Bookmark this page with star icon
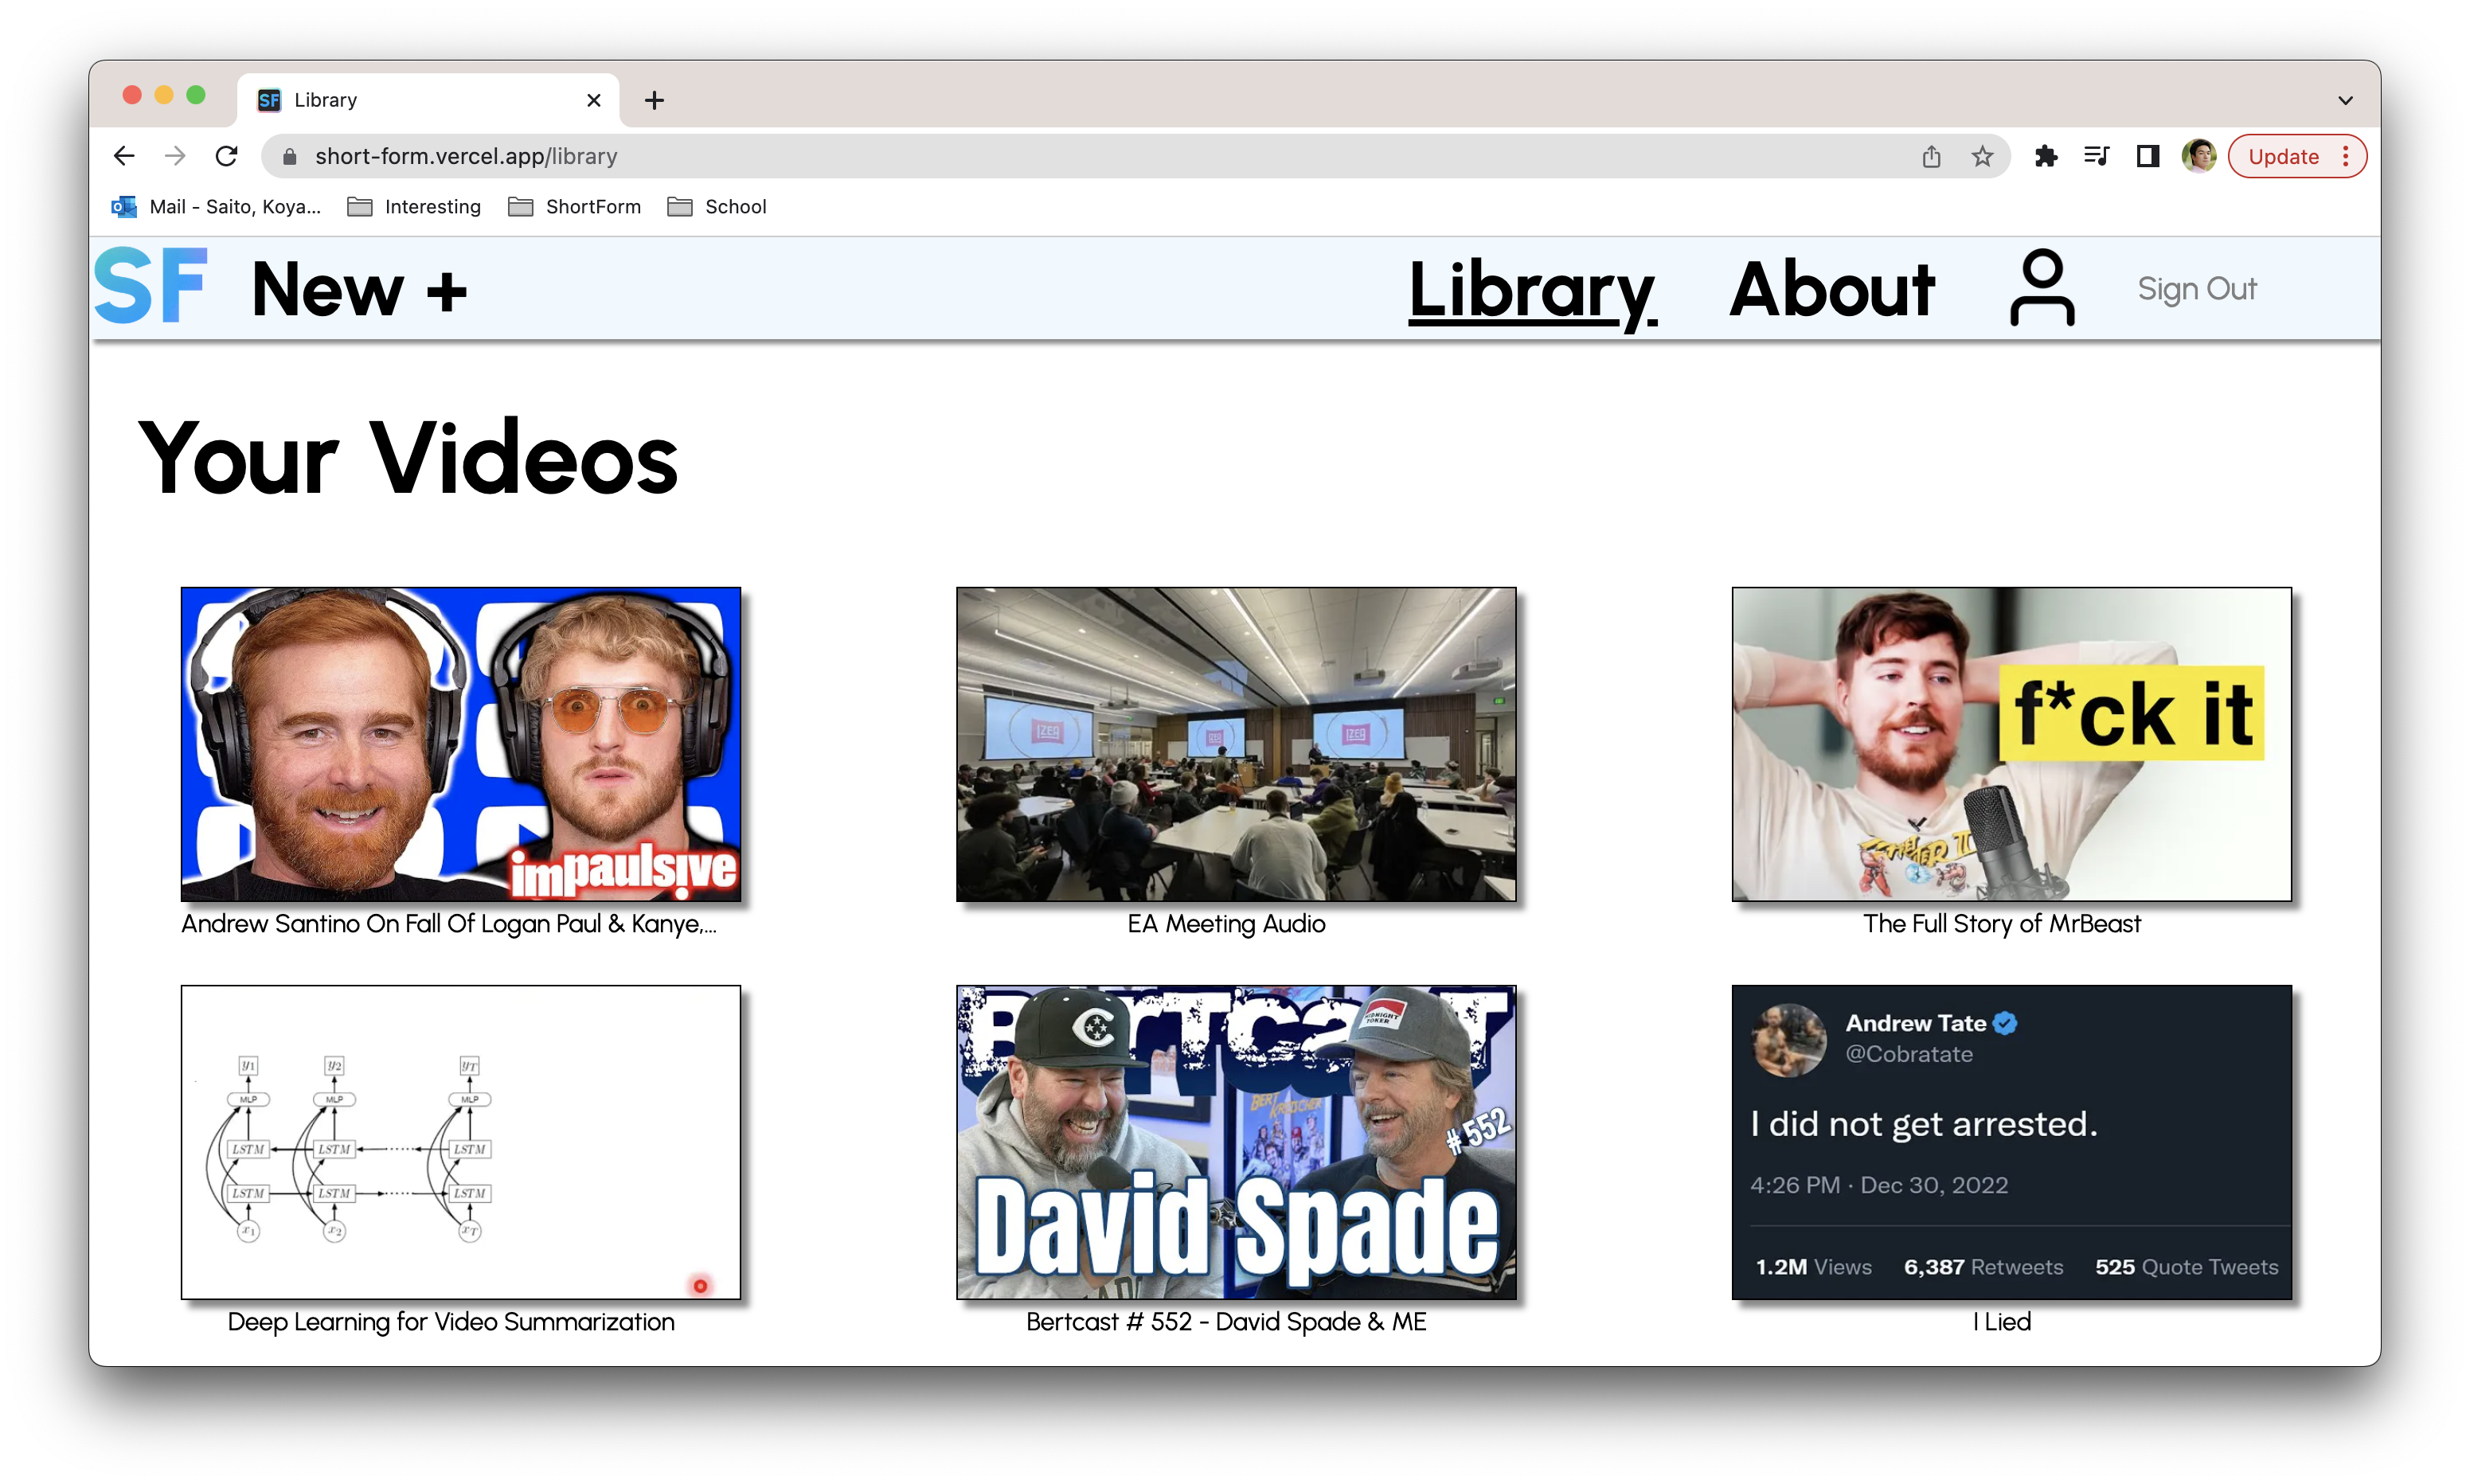 (1982, 156)
